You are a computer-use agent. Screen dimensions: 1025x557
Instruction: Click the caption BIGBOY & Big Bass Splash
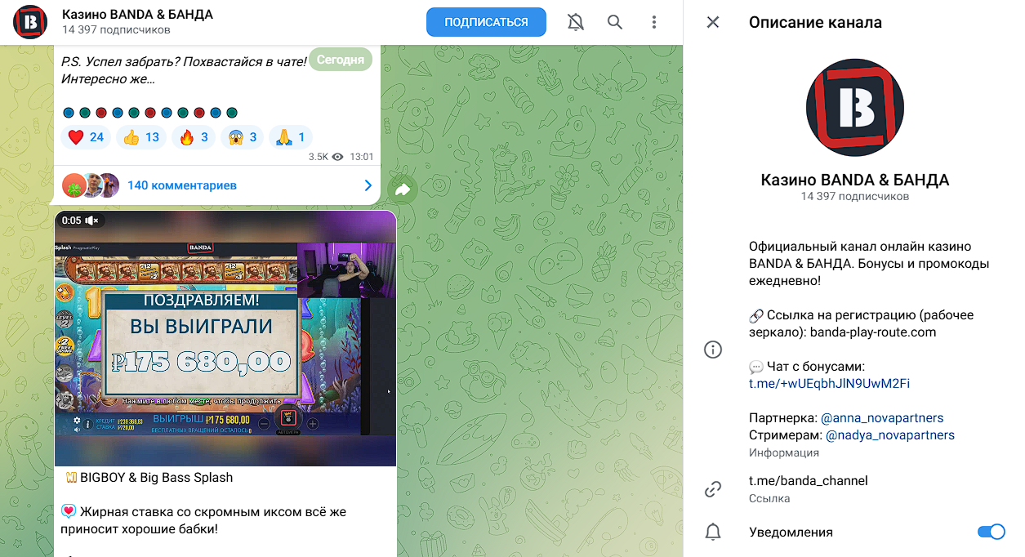[x=156, y=478]
